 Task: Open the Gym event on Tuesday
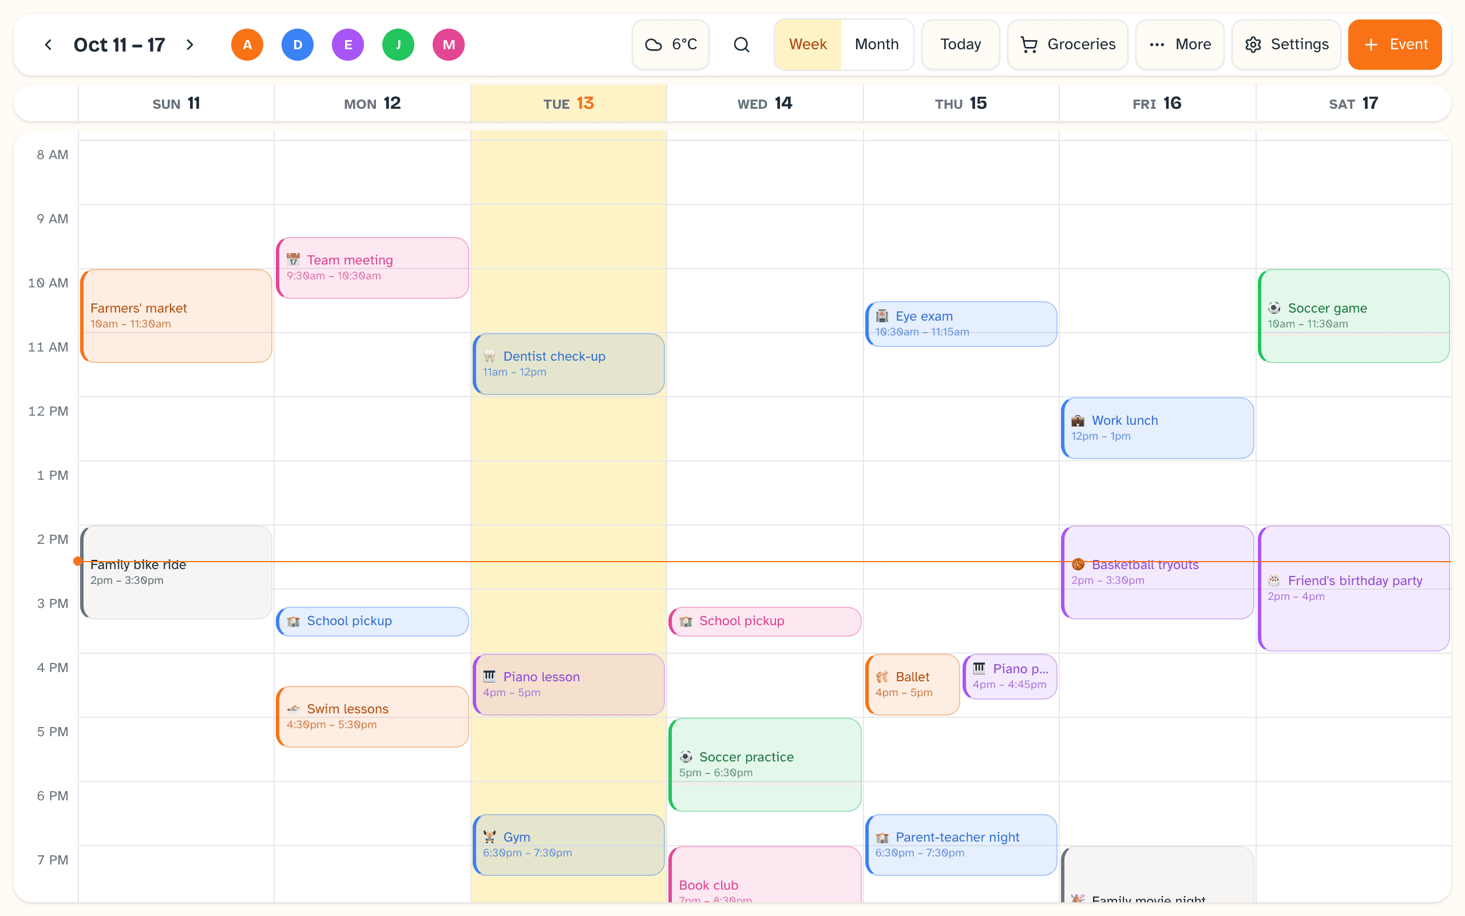point(568,844)
